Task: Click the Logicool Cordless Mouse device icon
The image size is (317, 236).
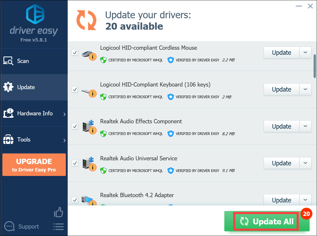Action: pyautogui.click(x=89, y=55)
